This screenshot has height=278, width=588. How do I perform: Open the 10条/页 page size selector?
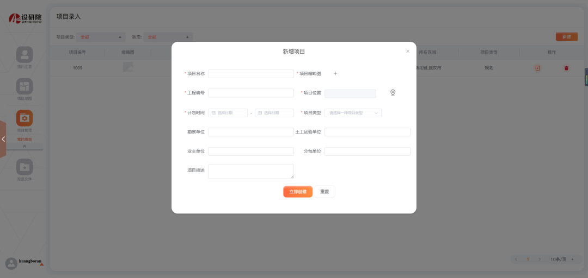pyautogui.click(x=562, y=260)
